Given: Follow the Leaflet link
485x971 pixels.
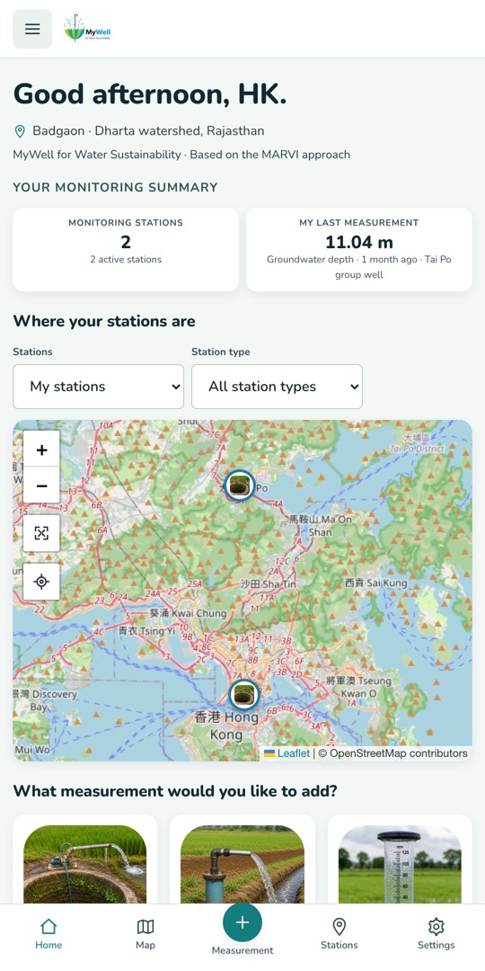Looking at the screenshot, I should pyautogui.click(x=293, y=753).
